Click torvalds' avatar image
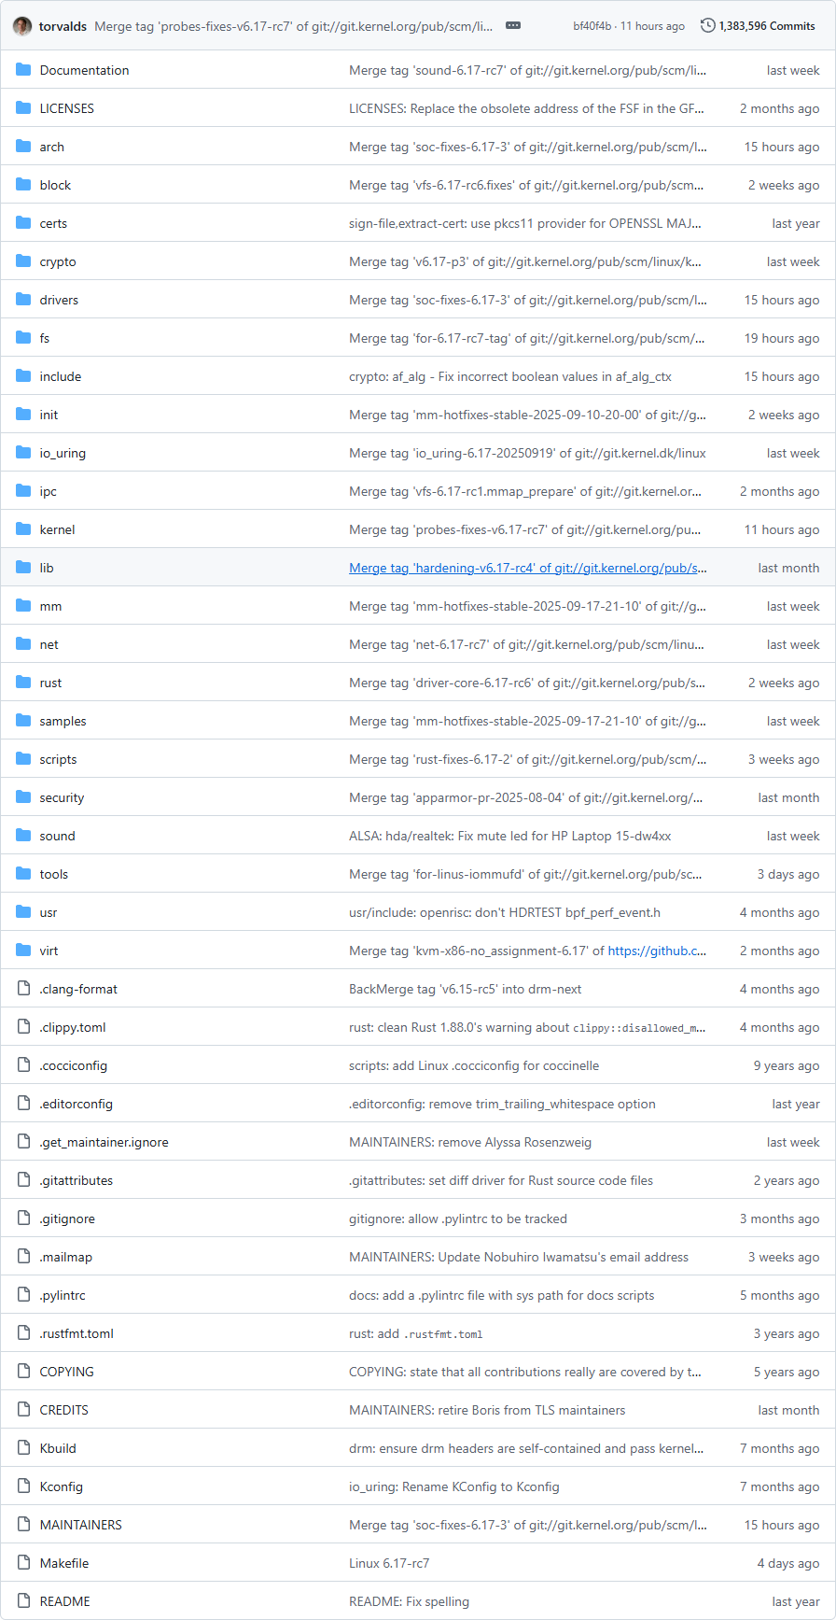The height and width of the screenshot is (1620, 836). 22,26
